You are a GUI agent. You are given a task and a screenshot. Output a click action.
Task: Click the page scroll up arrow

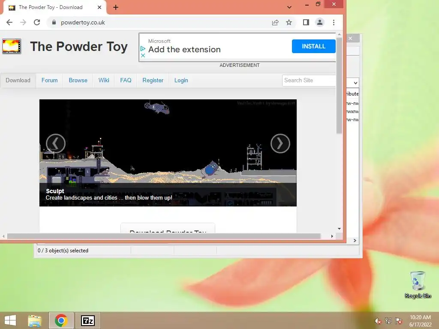coord(339,35)
